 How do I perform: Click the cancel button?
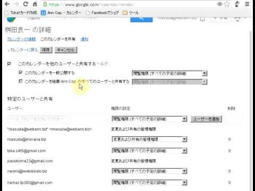point(66,50)
